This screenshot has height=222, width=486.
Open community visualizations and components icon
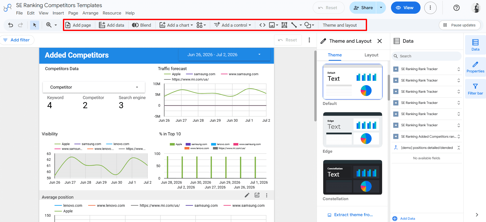point(201,25)
